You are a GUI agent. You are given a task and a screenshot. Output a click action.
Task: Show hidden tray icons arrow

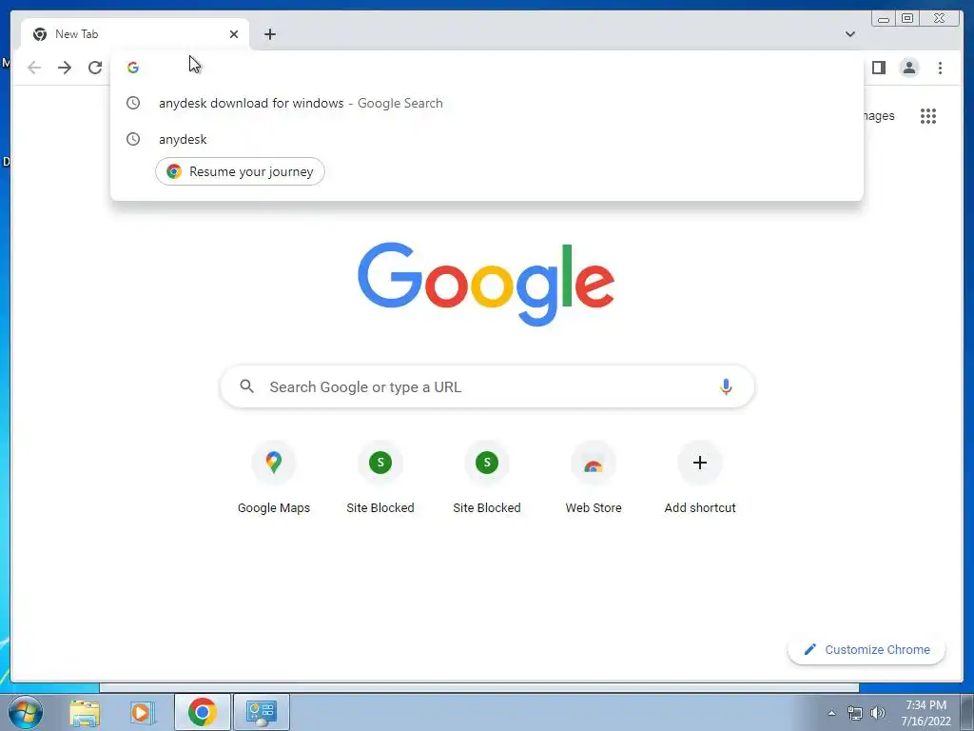pyautogui.click(x=831, y=713)
